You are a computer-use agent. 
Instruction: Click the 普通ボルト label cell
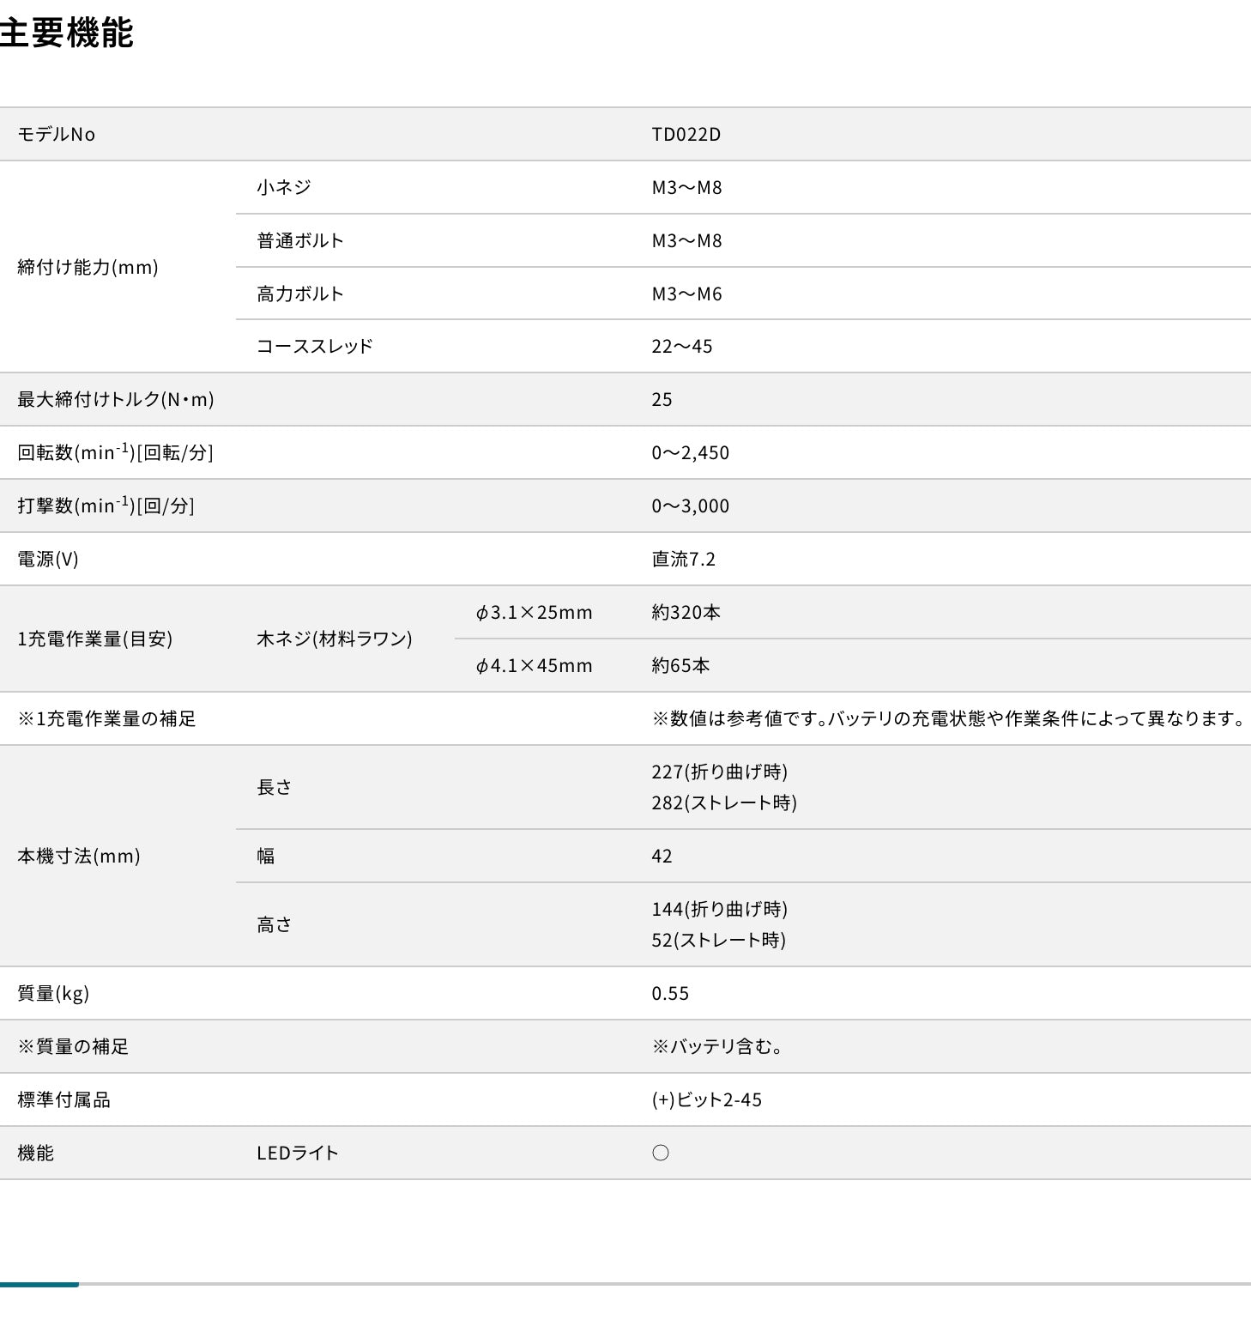click(x=299, y=240)
